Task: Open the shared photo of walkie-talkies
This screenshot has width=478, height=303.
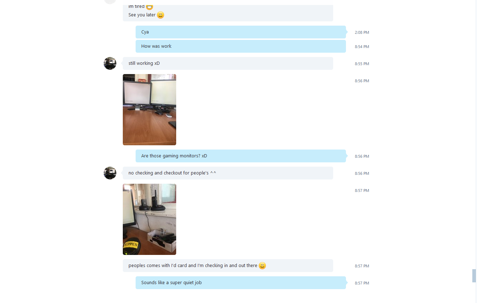Action: pos(149,219)
